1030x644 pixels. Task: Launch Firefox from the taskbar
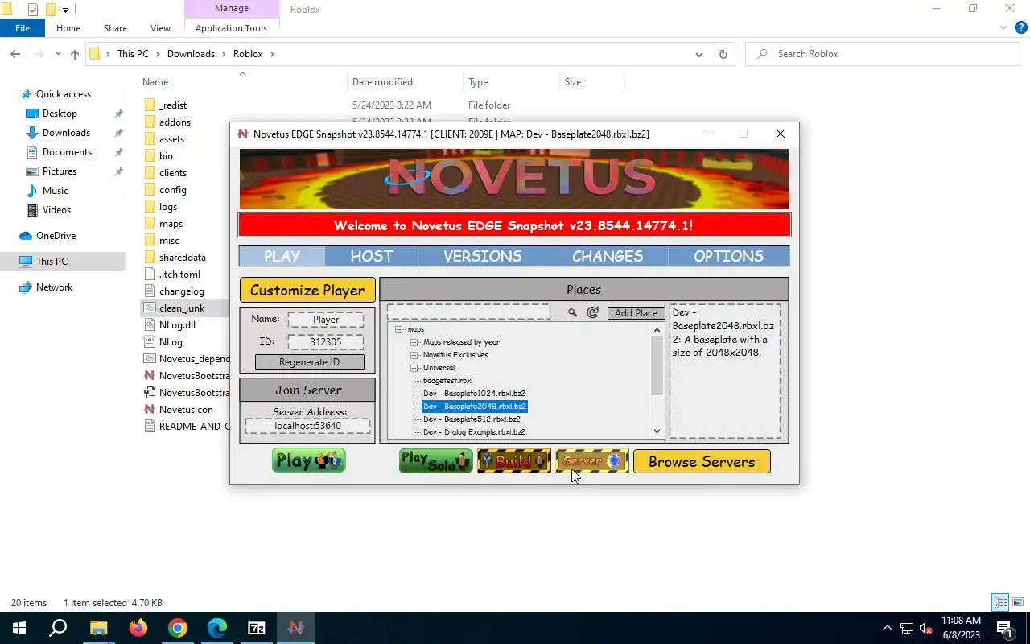pos(138,628)
